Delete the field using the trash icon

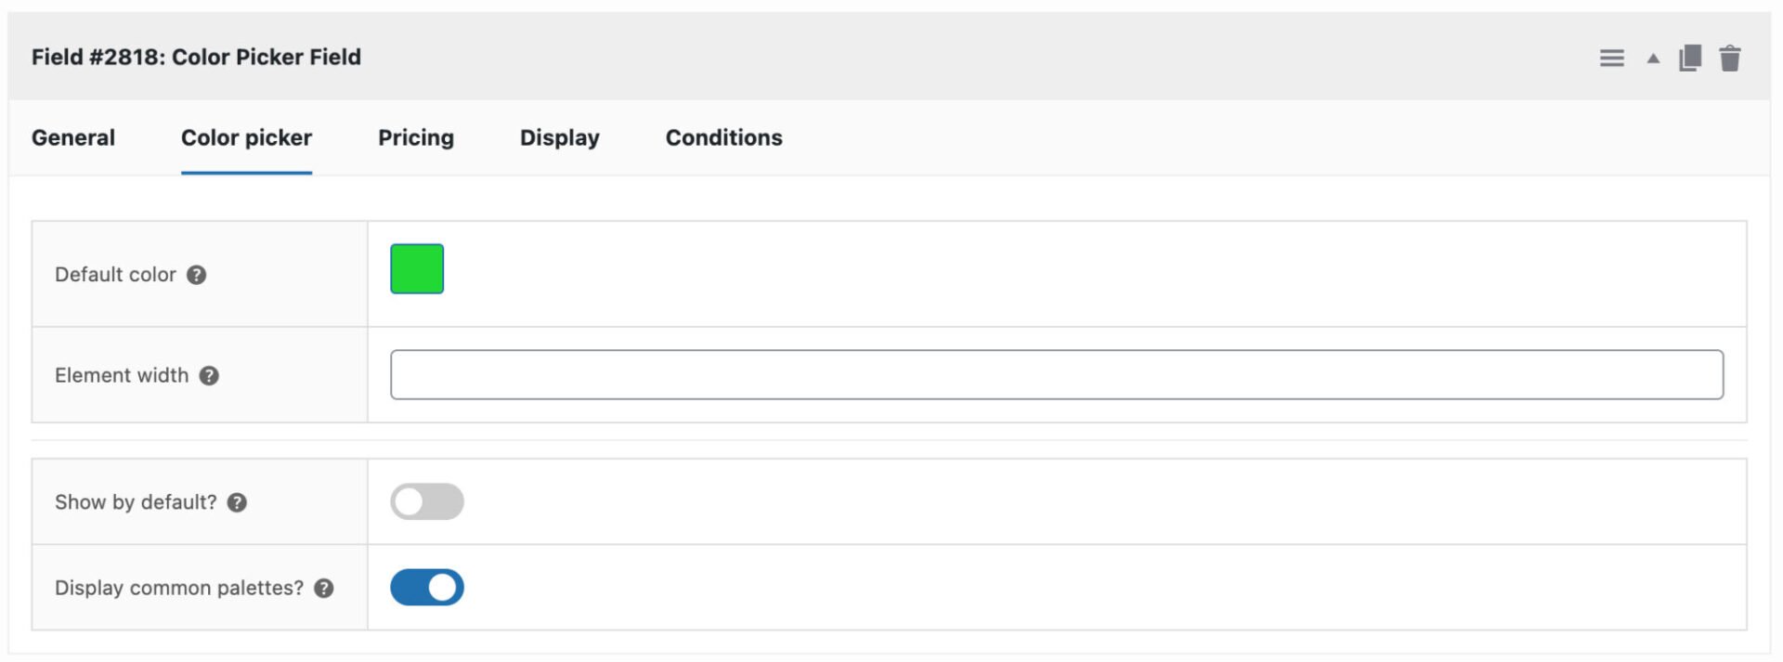(1731, 57)
